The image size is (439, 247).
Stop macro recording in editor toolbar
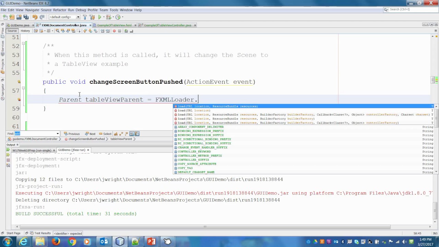point(119,31)
